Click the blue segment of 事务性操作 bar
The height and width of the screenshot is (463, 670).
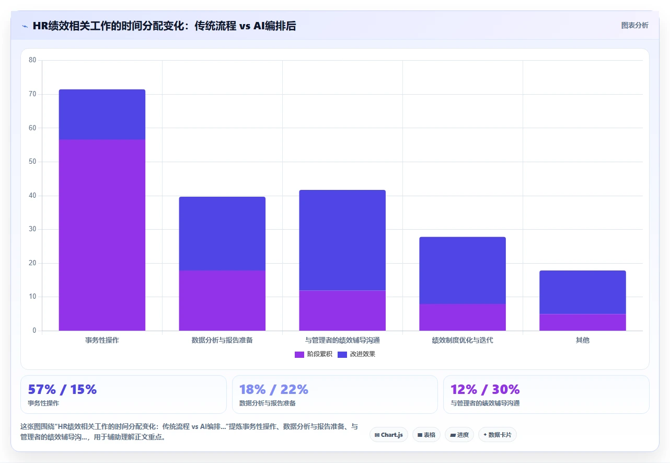click(x=102, y=115)
